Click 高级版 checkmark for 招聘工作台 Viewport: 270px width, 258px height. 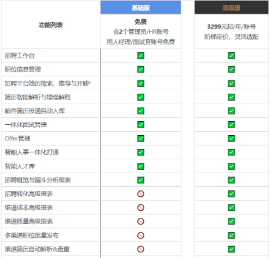(231, 56)
